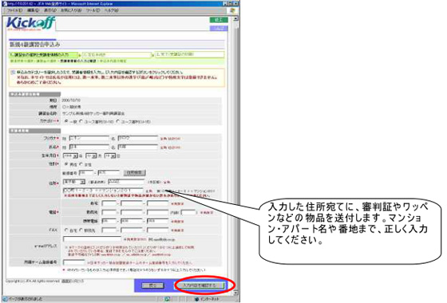Select the 女性 gender radio button
Screen dimensions: 447x303
point(81,164)
